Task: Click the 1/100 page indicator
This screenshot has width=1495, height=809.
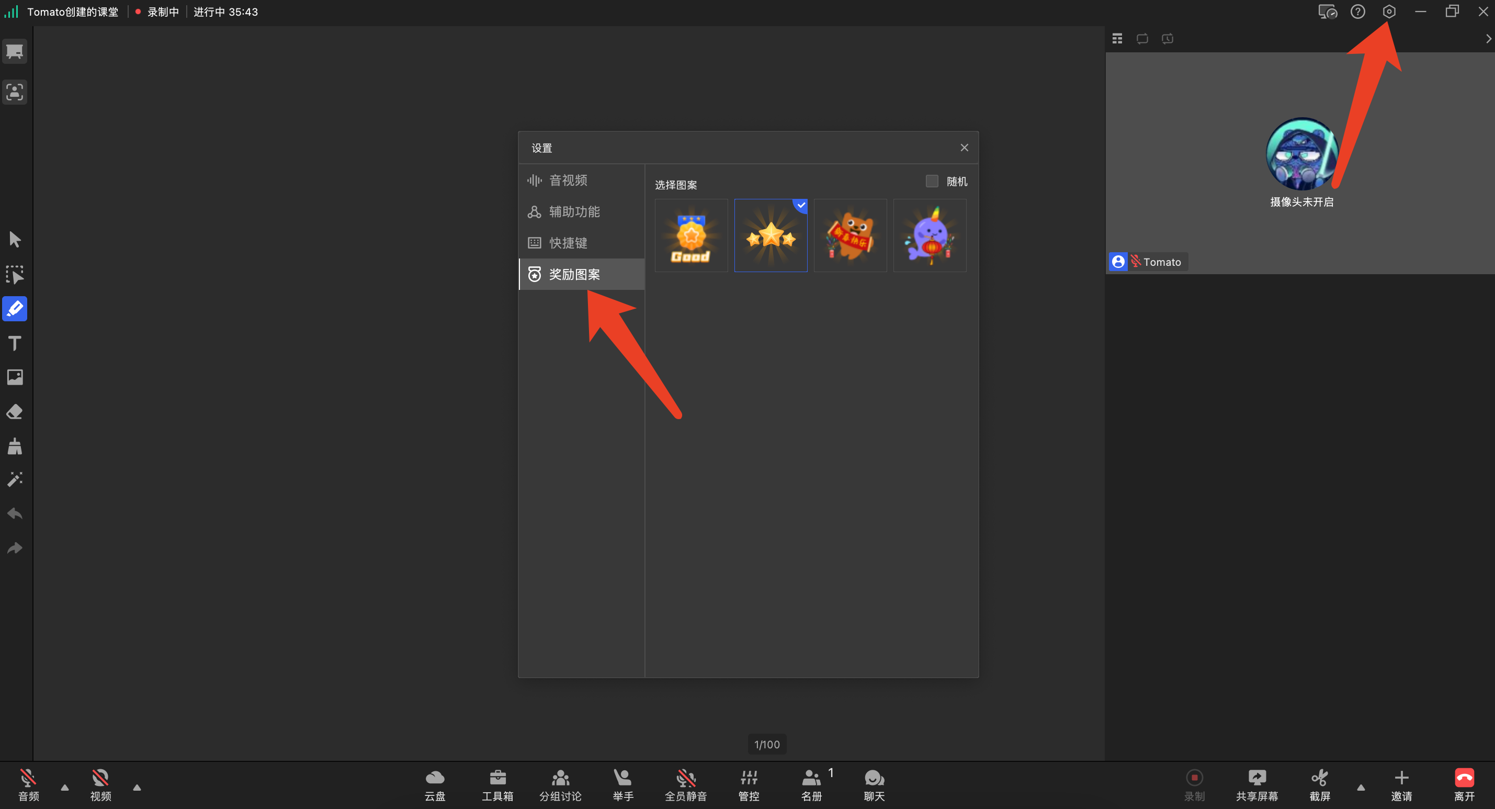Action: [x=767, y=745]
